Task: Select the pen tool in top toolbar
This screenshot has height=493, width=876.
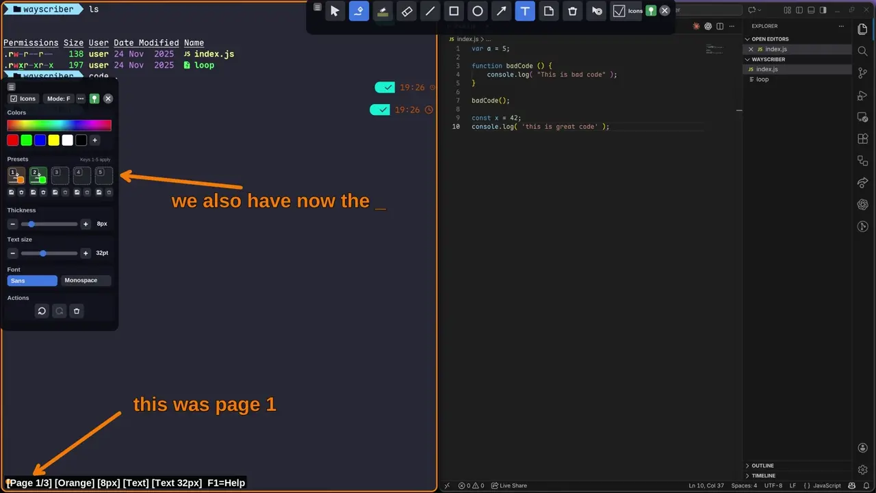Action: (x=359, y=11)
